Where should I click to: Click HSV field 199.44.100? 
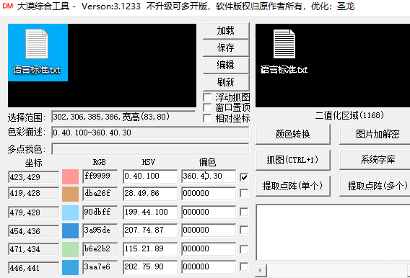click(150, 212)
